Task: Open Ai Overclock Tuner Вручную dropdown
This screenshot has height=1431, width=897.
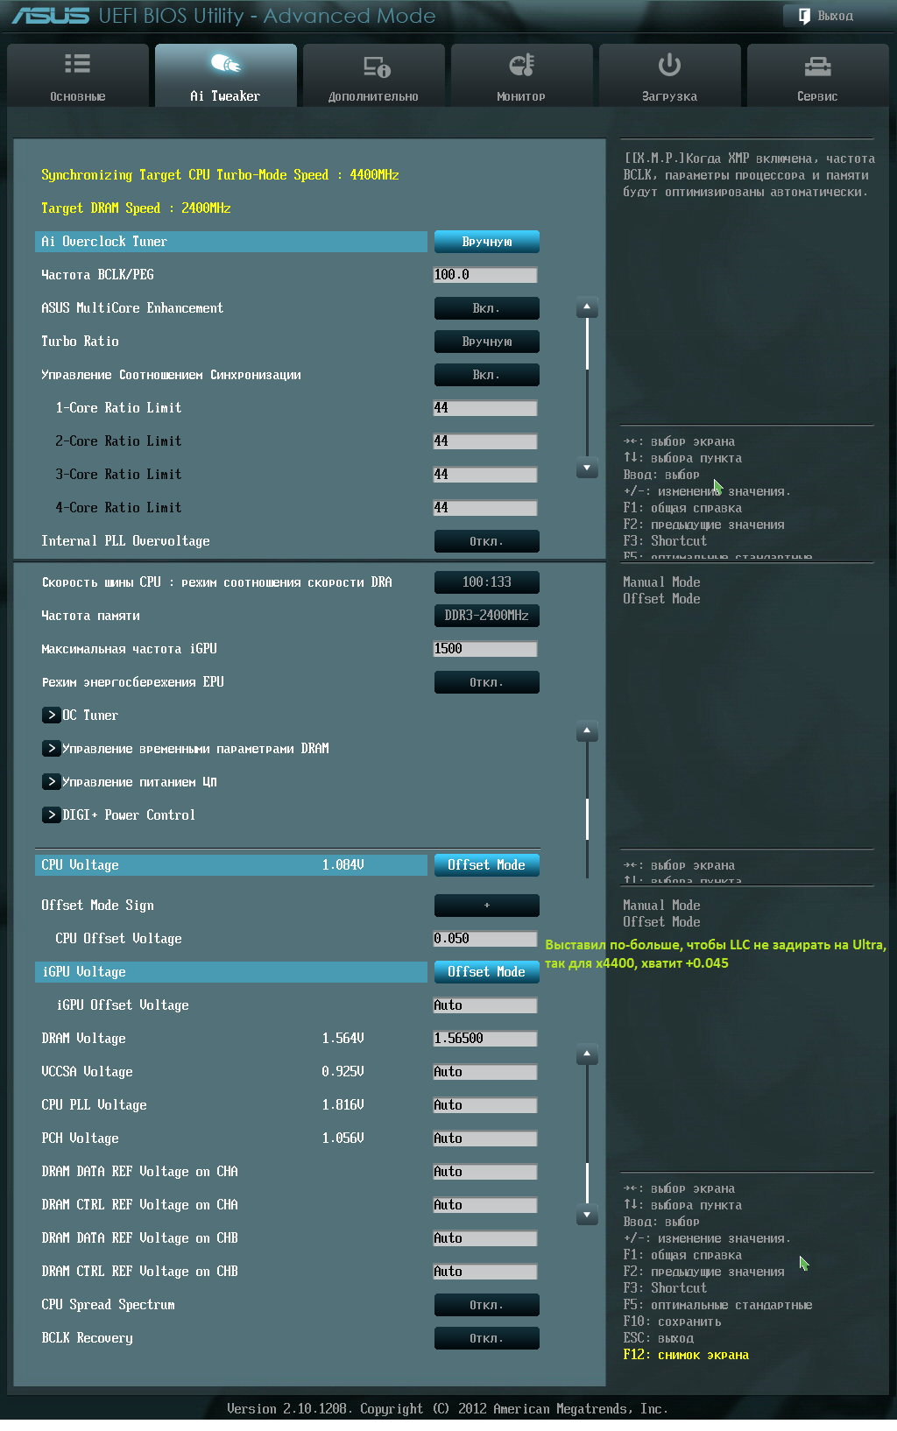Action: (x=487, y=242)
